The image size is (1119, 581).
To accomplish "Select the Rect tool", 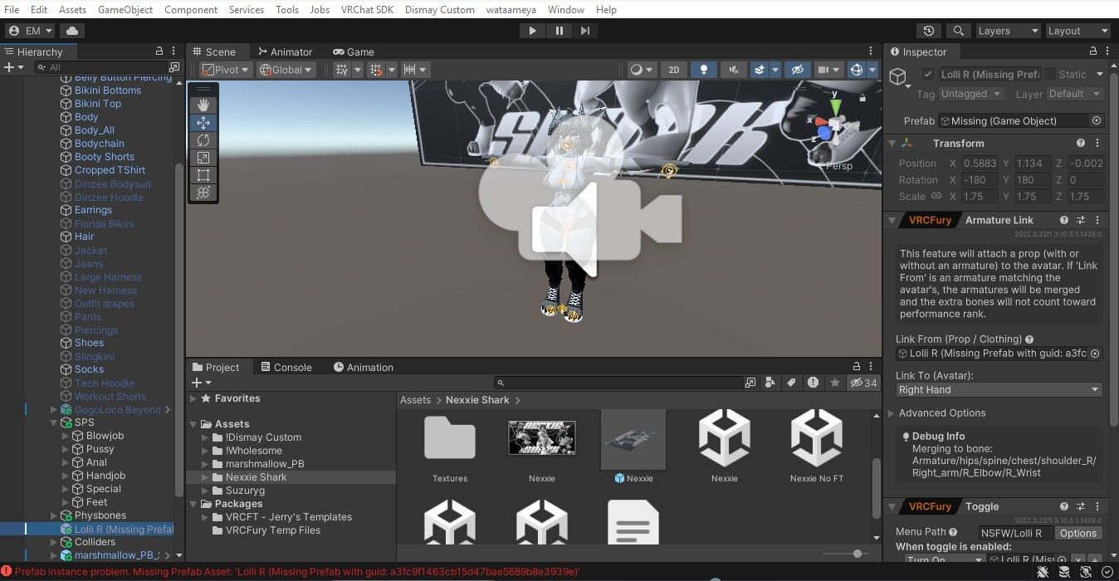I will point(203,175).
